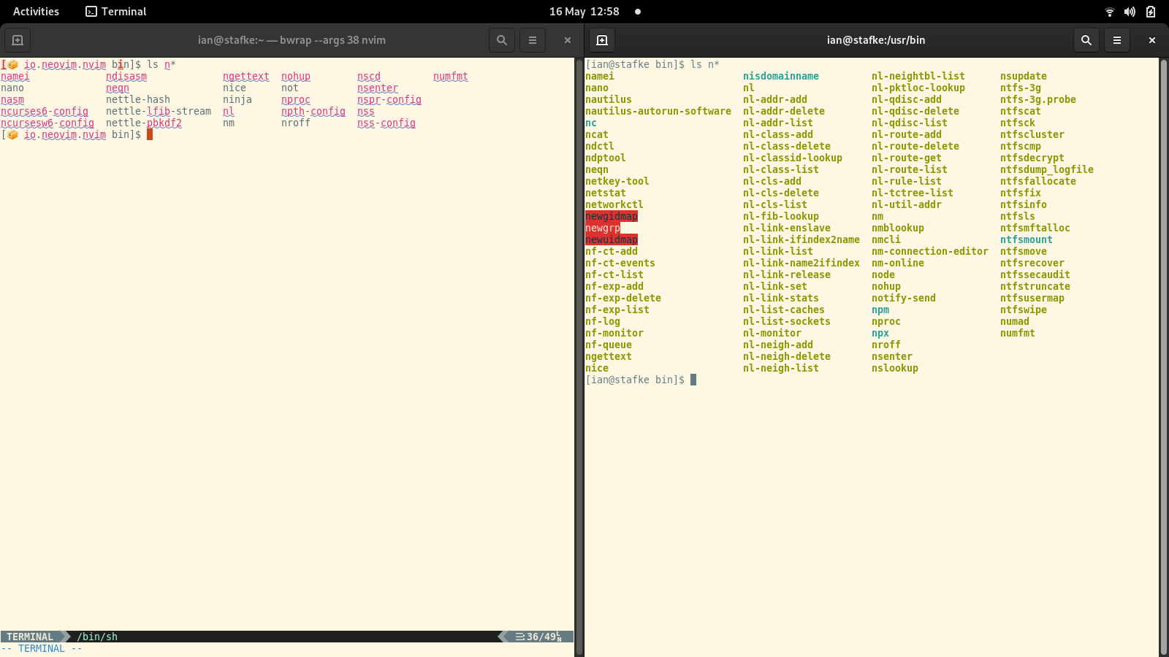
Task: Click the right terminal's vertical scrollbar
Action: pos(1163,358)
